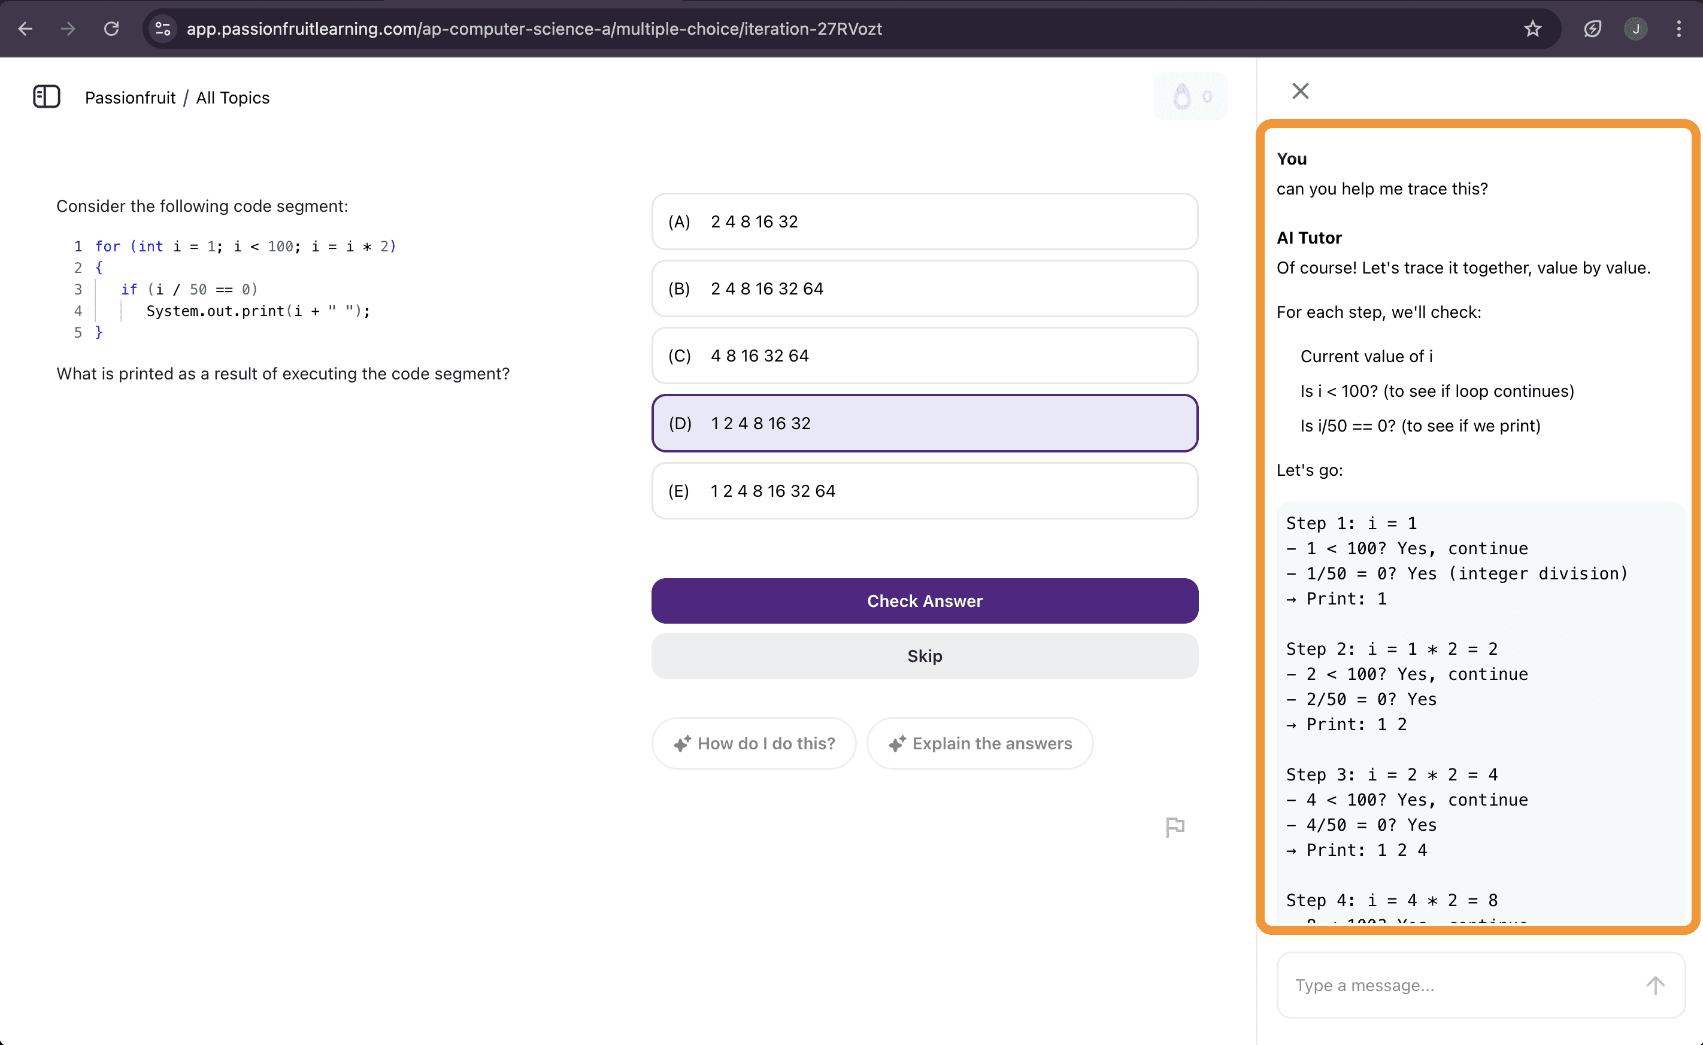1703x1045 pixels.
Task: Bookmark the page with the star icon
Action: tap(1533, 28)
